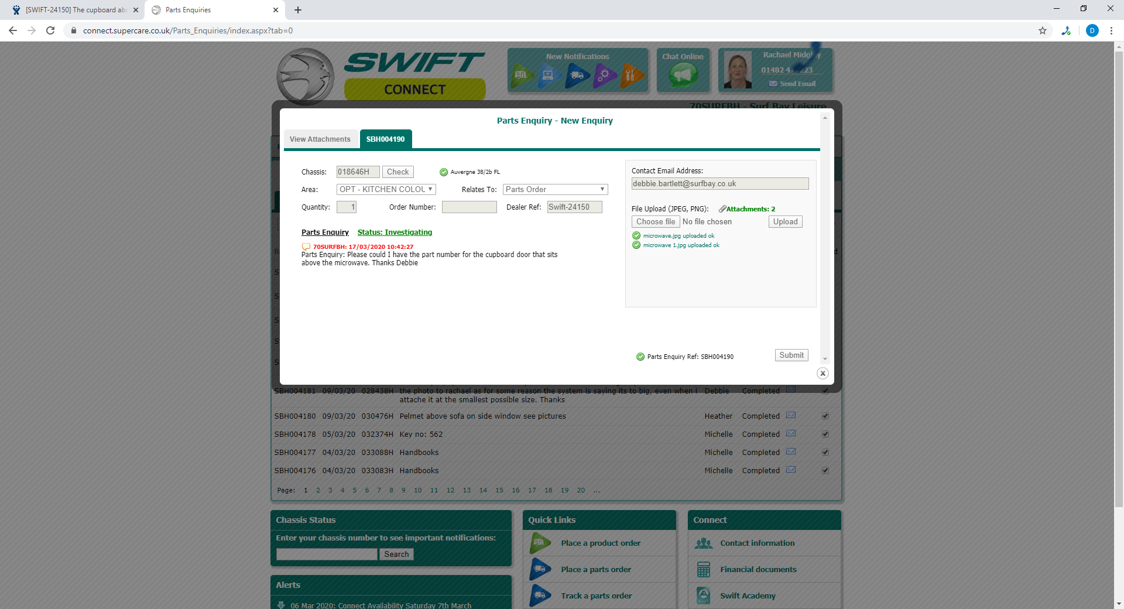Click the Check button next to Chassis
Viewport: 1124px width, 609px height.
[398, 172]
